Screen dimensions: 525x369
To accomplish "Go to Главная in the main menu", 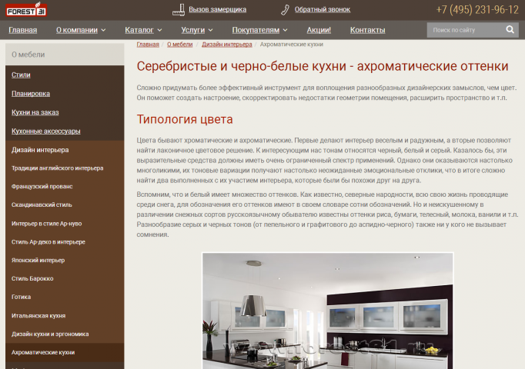I will tap(23, 30).
